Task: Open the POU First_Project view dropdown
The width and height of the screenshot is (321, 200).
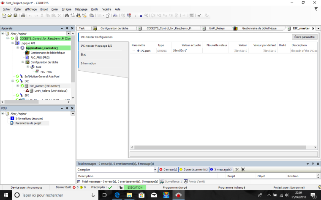Action: pyautogui.click(x=73, y=113)
